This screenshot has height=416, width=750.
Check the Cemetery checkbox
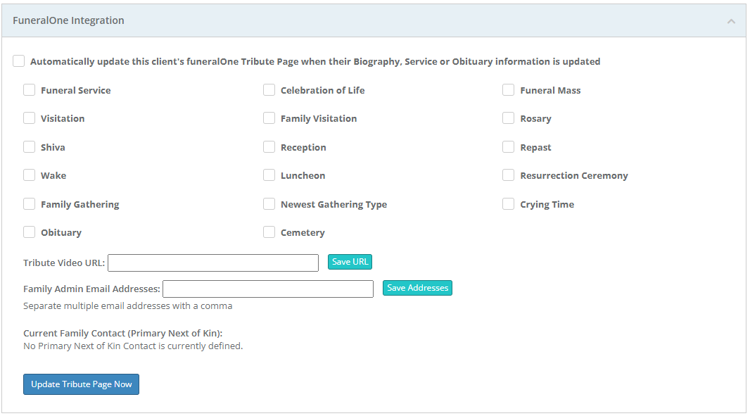point(269,232)
